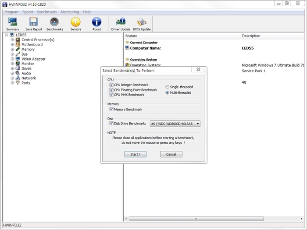Select the Monitor tree label
This screenshot has height=230, width=307.
click(x=28, y=64)
